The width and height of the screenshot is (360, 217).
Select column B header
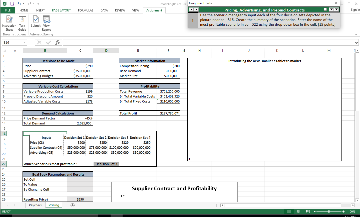[45, 50]
